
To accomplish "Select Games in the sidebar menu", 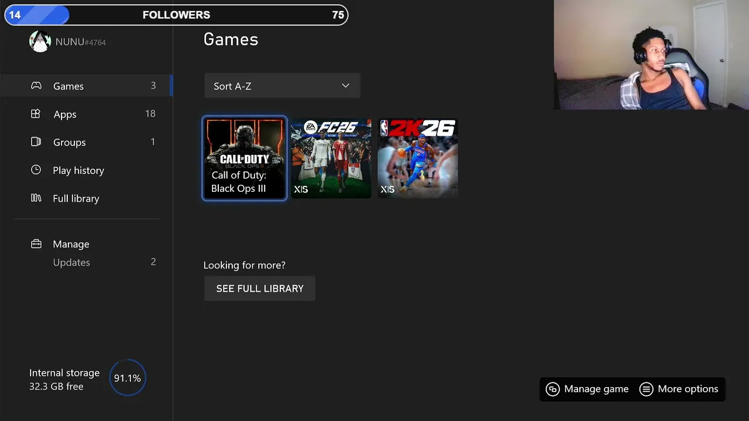I will pyautogui.click(x=87, y=86).
